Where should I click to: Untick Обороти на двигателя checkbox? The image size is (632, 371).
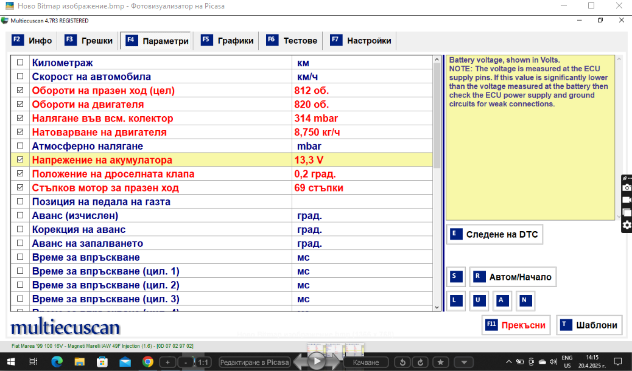pyautogui.click(x=20, y=105)
